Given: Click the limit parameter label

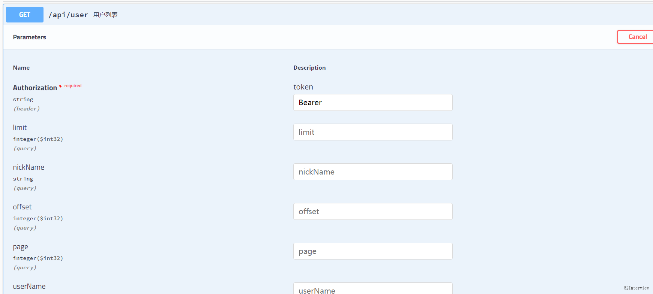Looking at the screenshot, I should point(20,128).
